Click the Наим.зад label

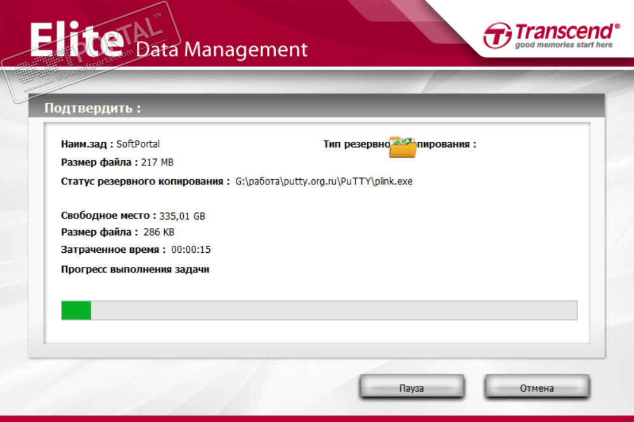click(87, 144)
